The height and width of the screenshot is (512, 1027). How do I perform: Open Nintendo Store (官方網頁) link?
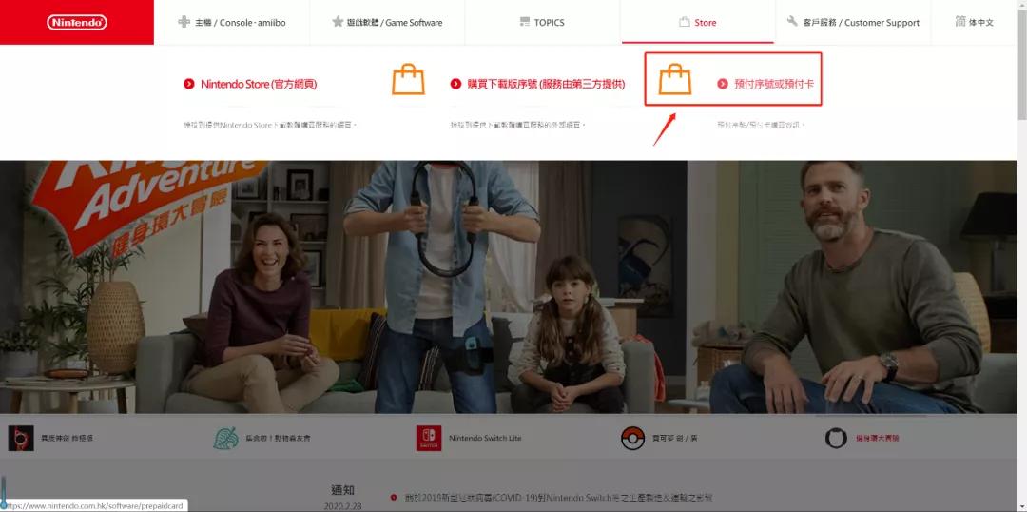point(259,84)
